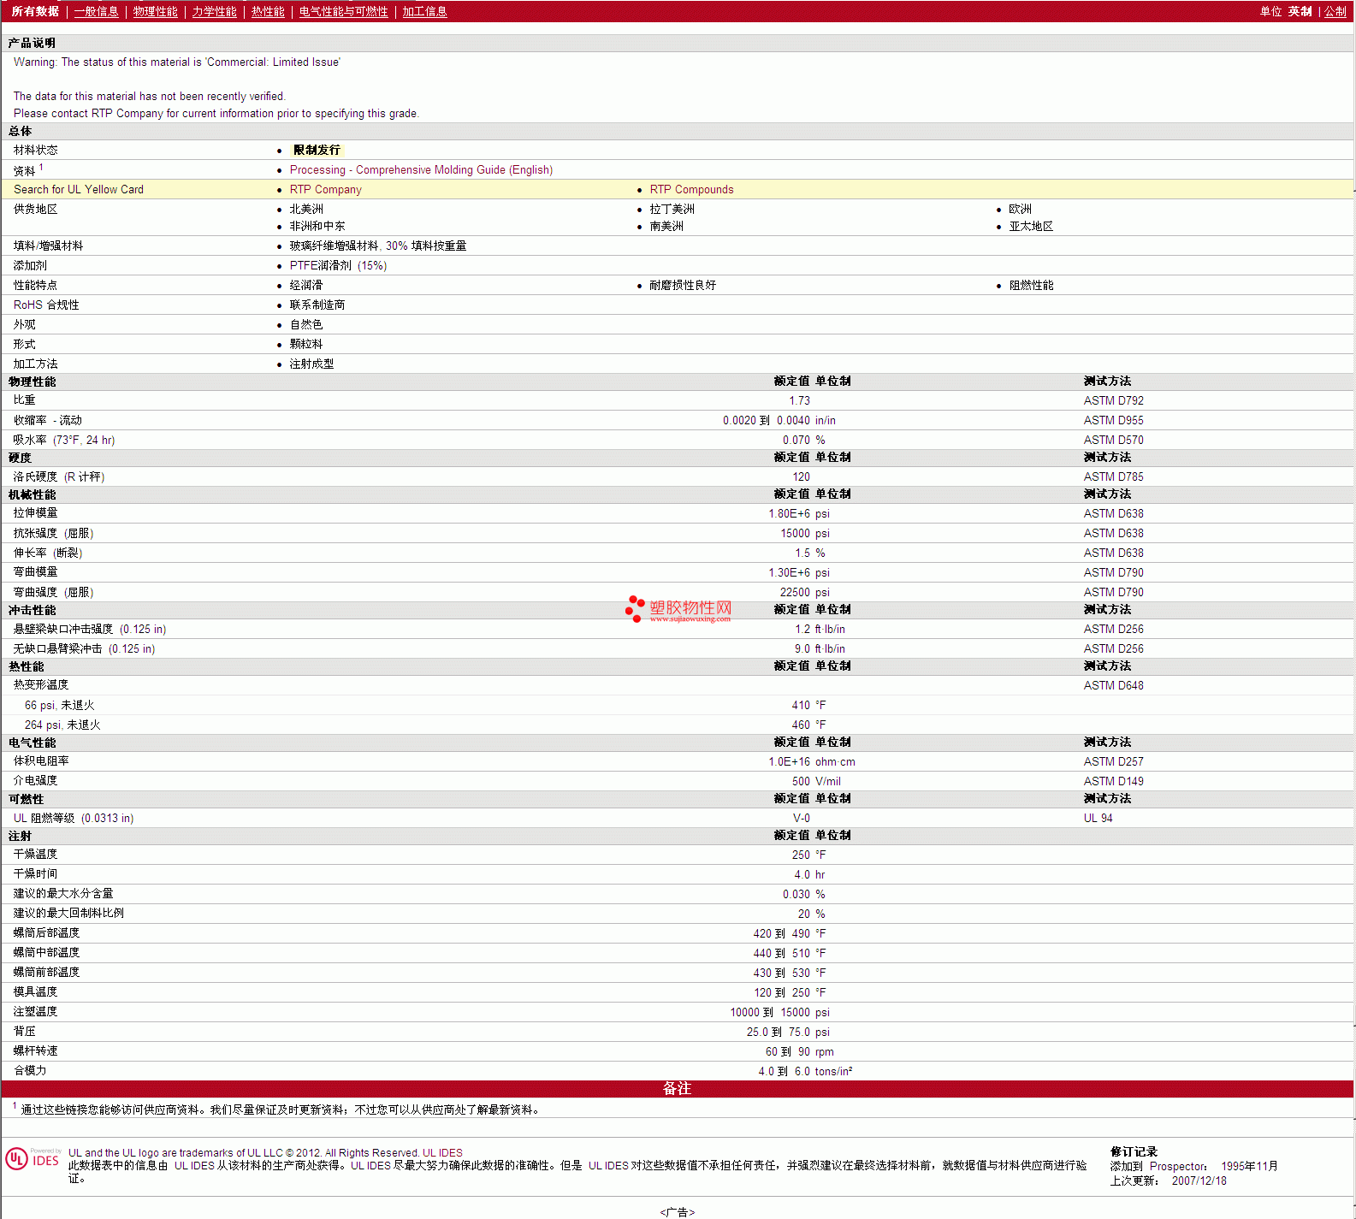Click the 模具温度 row label
Image resolution: width=1356 pixels, height=1219 pixels.
(x=35, y=992)
